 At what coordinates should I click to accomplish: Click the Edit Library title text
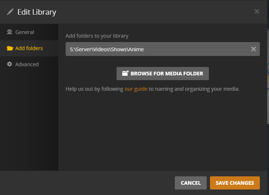(37, 12)
